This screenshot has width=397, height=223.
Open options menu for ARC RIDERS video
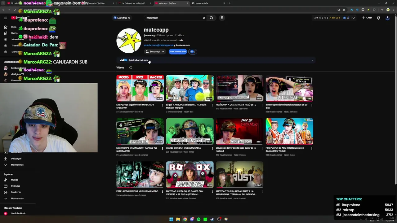312,148
